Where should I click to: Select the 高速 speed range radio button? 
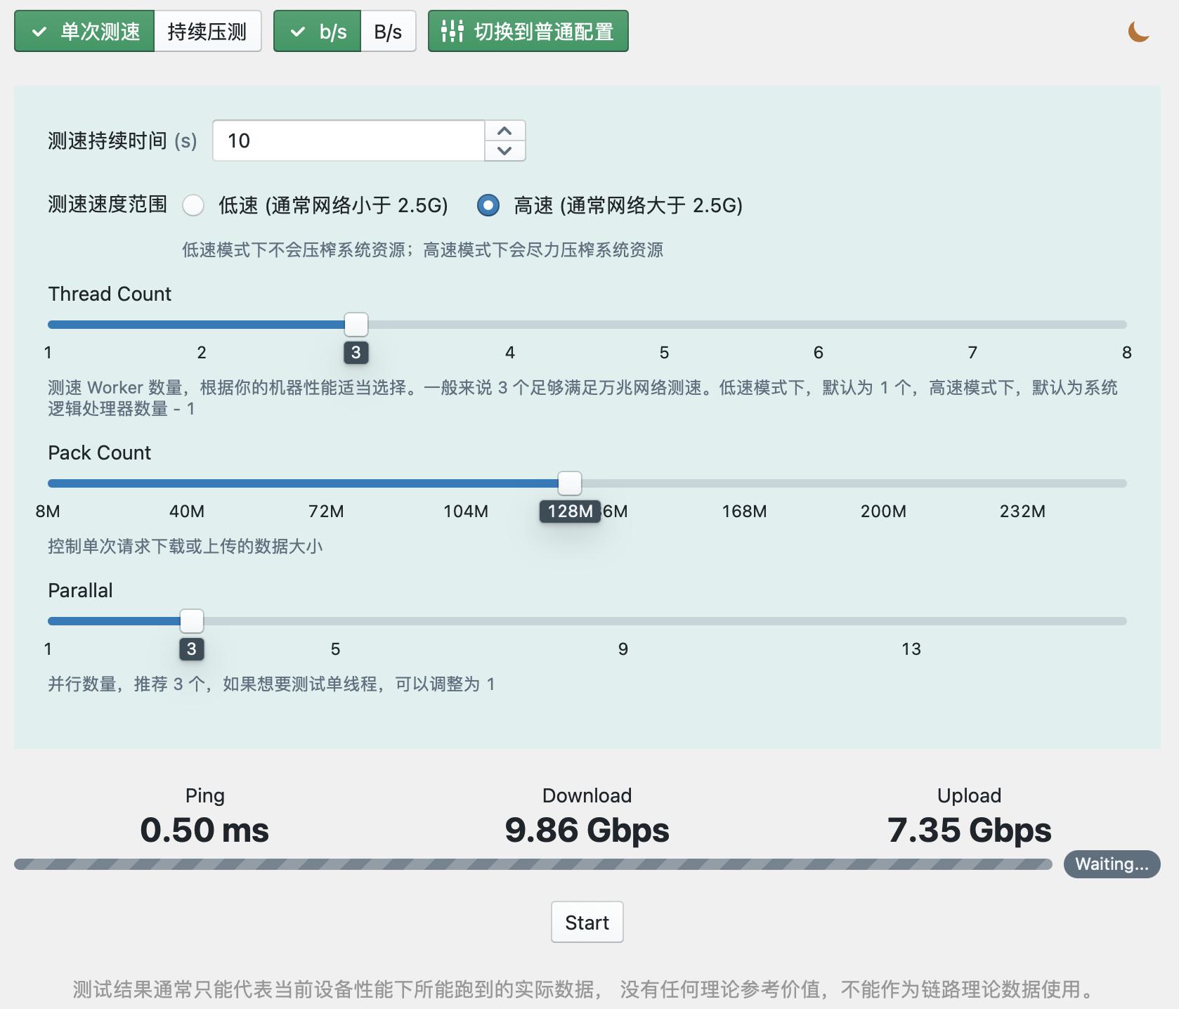488,206
